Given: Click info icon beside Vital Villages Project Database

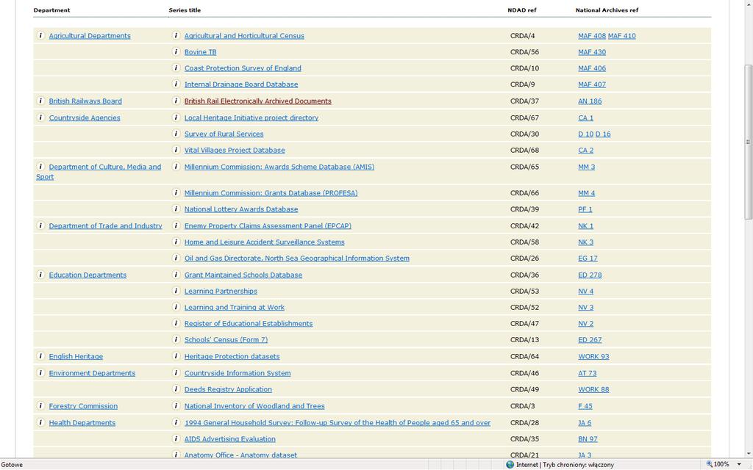Looking at the screenshot, I should (176, 150).
